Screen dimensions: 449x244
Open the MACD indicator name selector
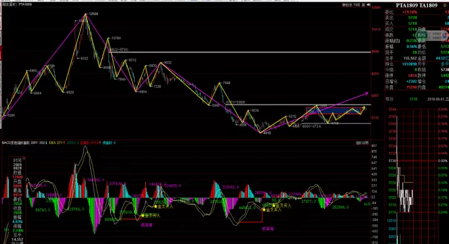16,143
